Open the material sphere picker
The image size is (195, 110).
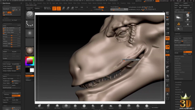(30, 51)
